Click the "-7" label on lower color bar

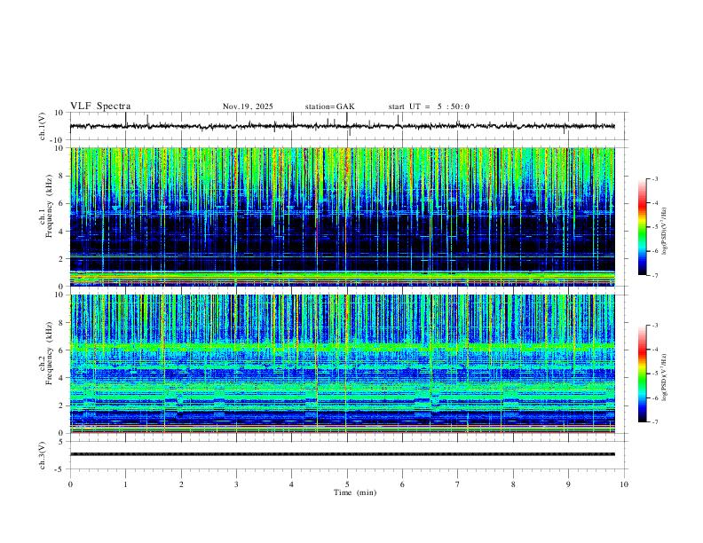point(654,421)
